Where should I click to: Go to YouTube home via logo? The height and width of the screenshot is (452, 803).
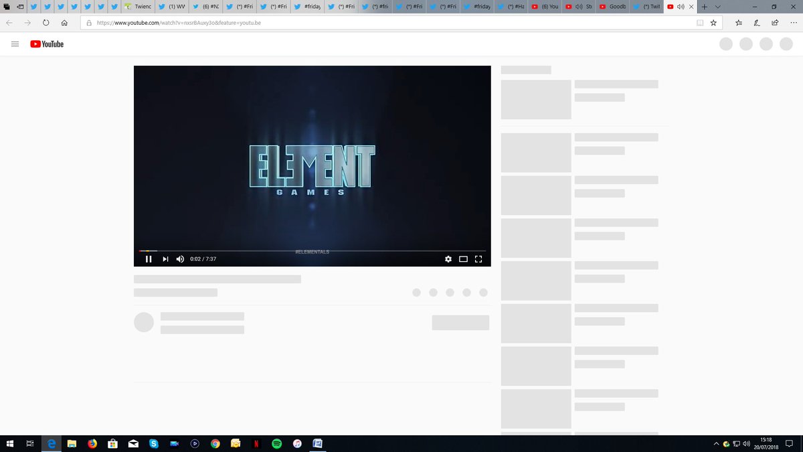(x=47, y=44)
